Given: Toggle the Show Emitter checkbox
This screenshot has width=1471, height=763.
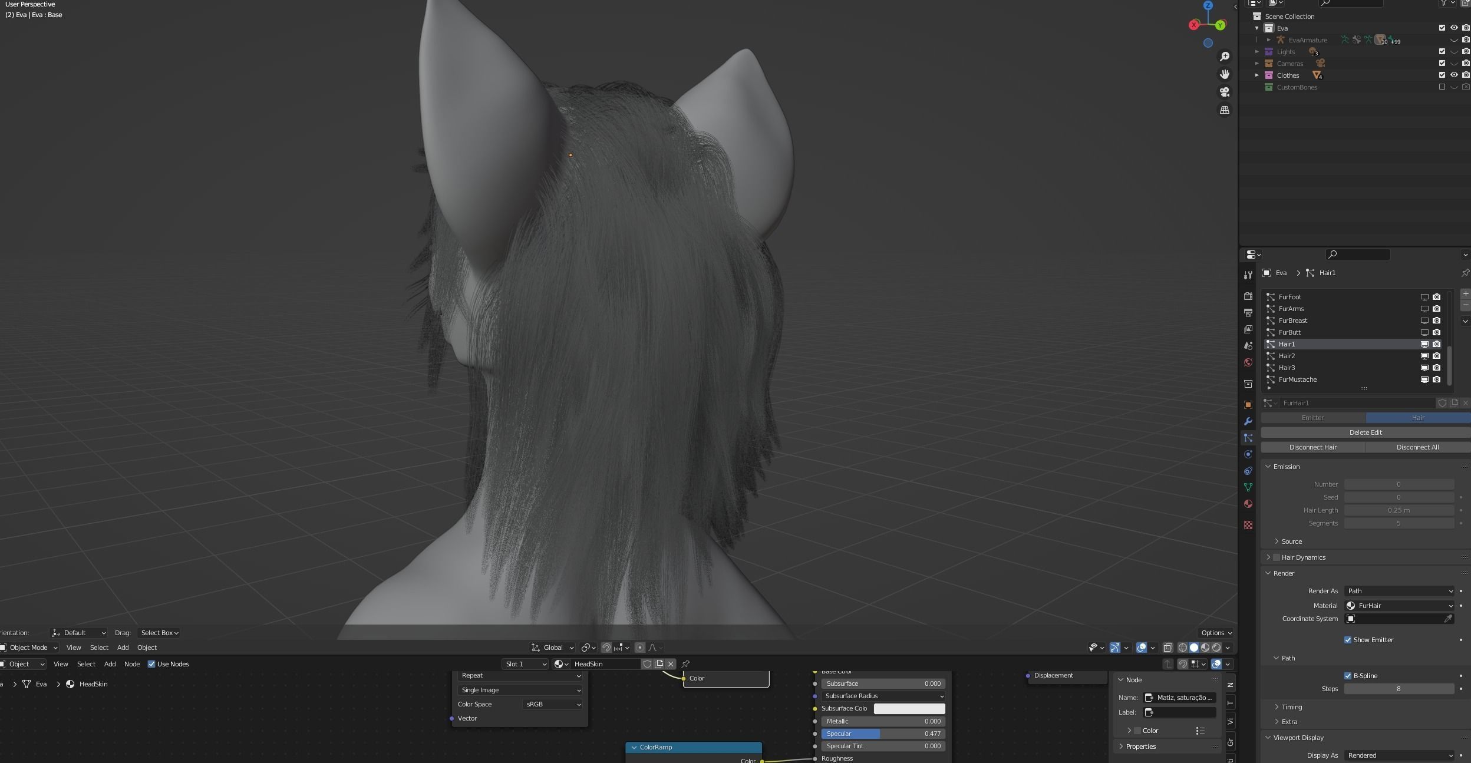Looking at the screenshot, I should [1347, 640].
